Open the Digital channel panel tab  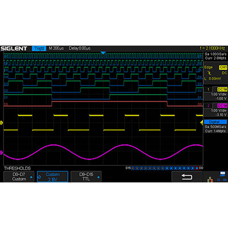215,122
